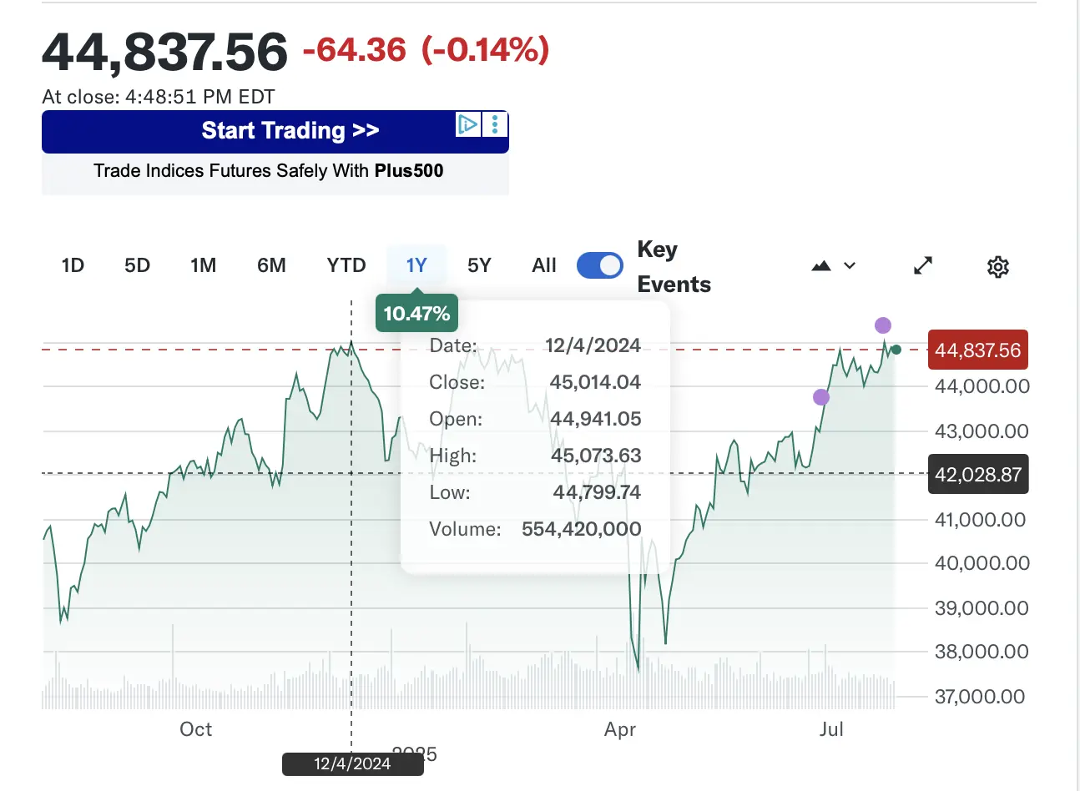Select the All time range
This screenshot has width=1080, height=791.
coord(543,265)
